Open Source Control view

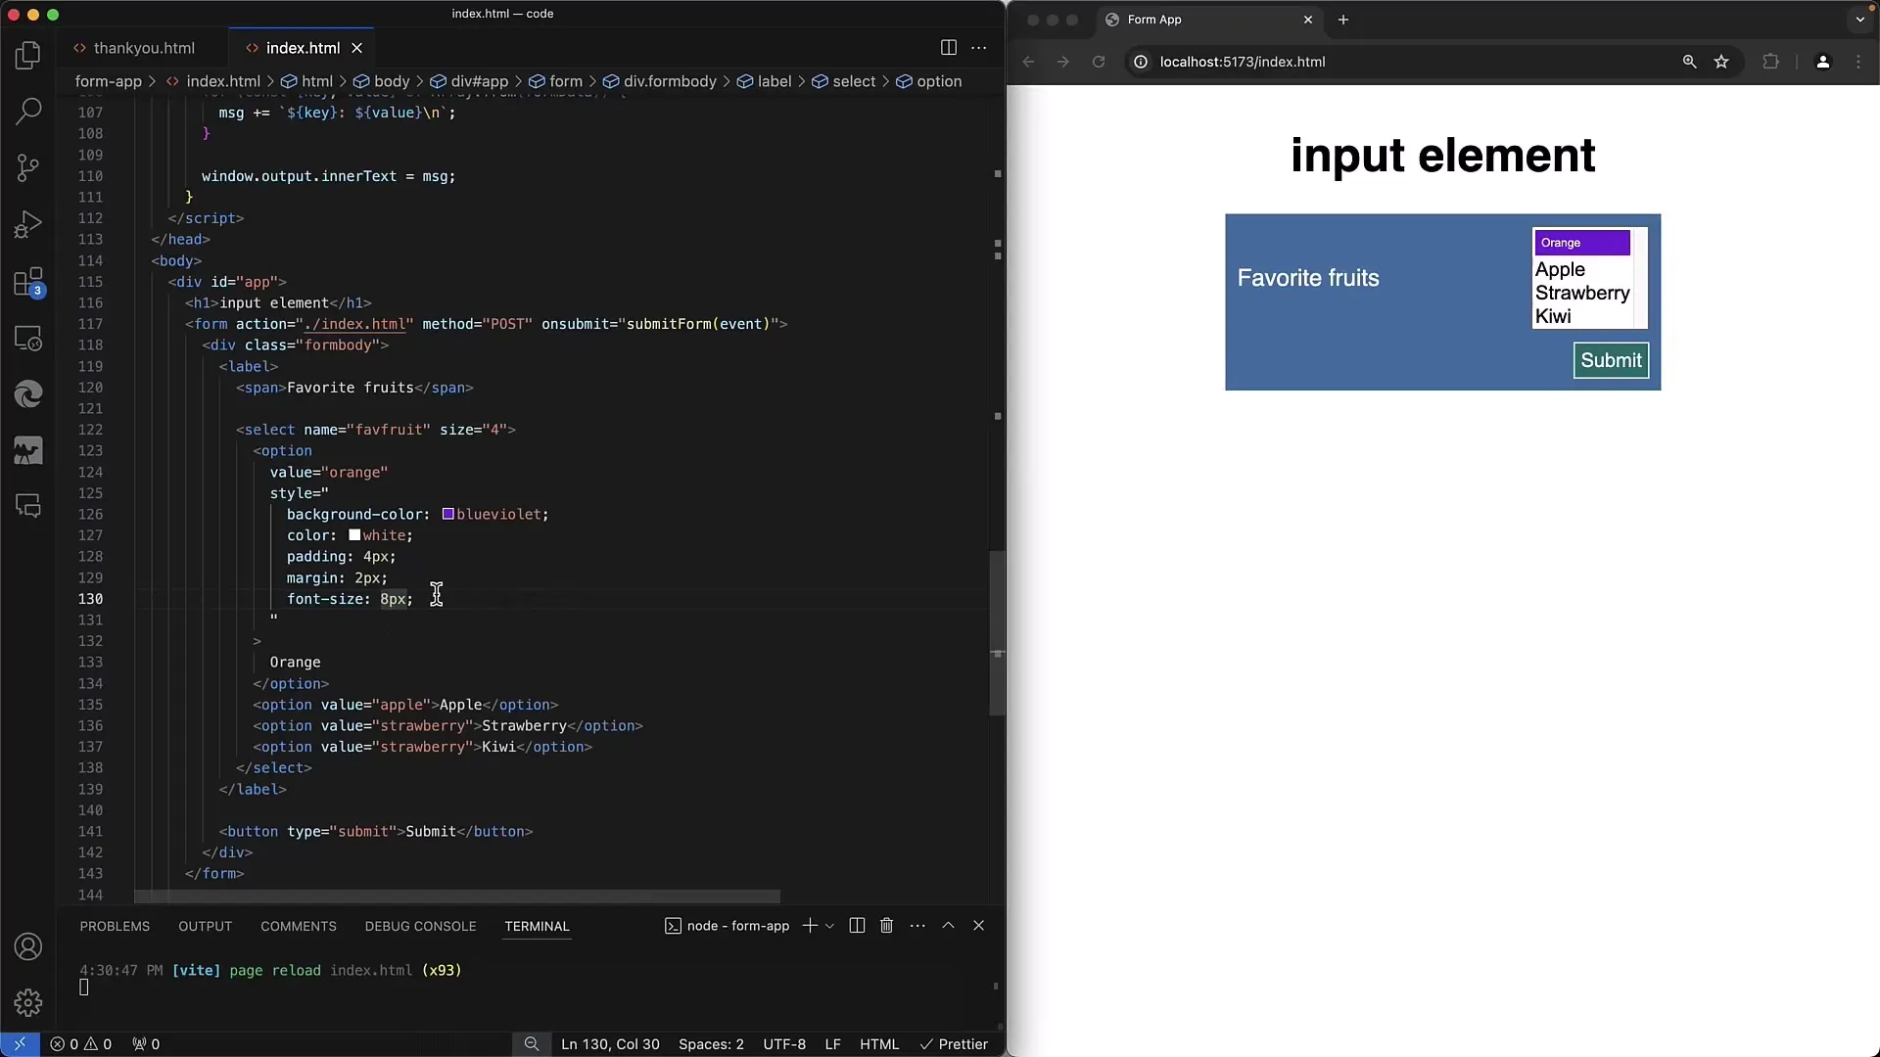pyautogui.click(x=28, y=167)
